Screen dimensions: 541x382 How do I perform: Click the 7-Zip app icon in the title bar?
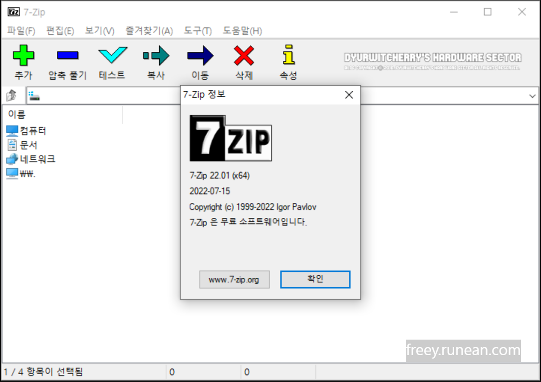[14, 11]
